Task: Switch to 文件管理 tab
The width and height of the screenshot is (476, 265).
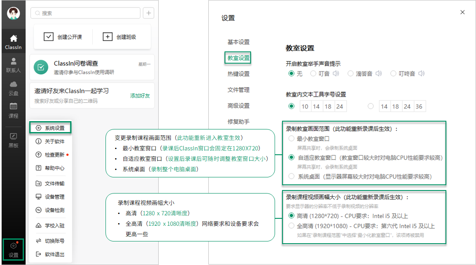Action: (x=238, y=90)
